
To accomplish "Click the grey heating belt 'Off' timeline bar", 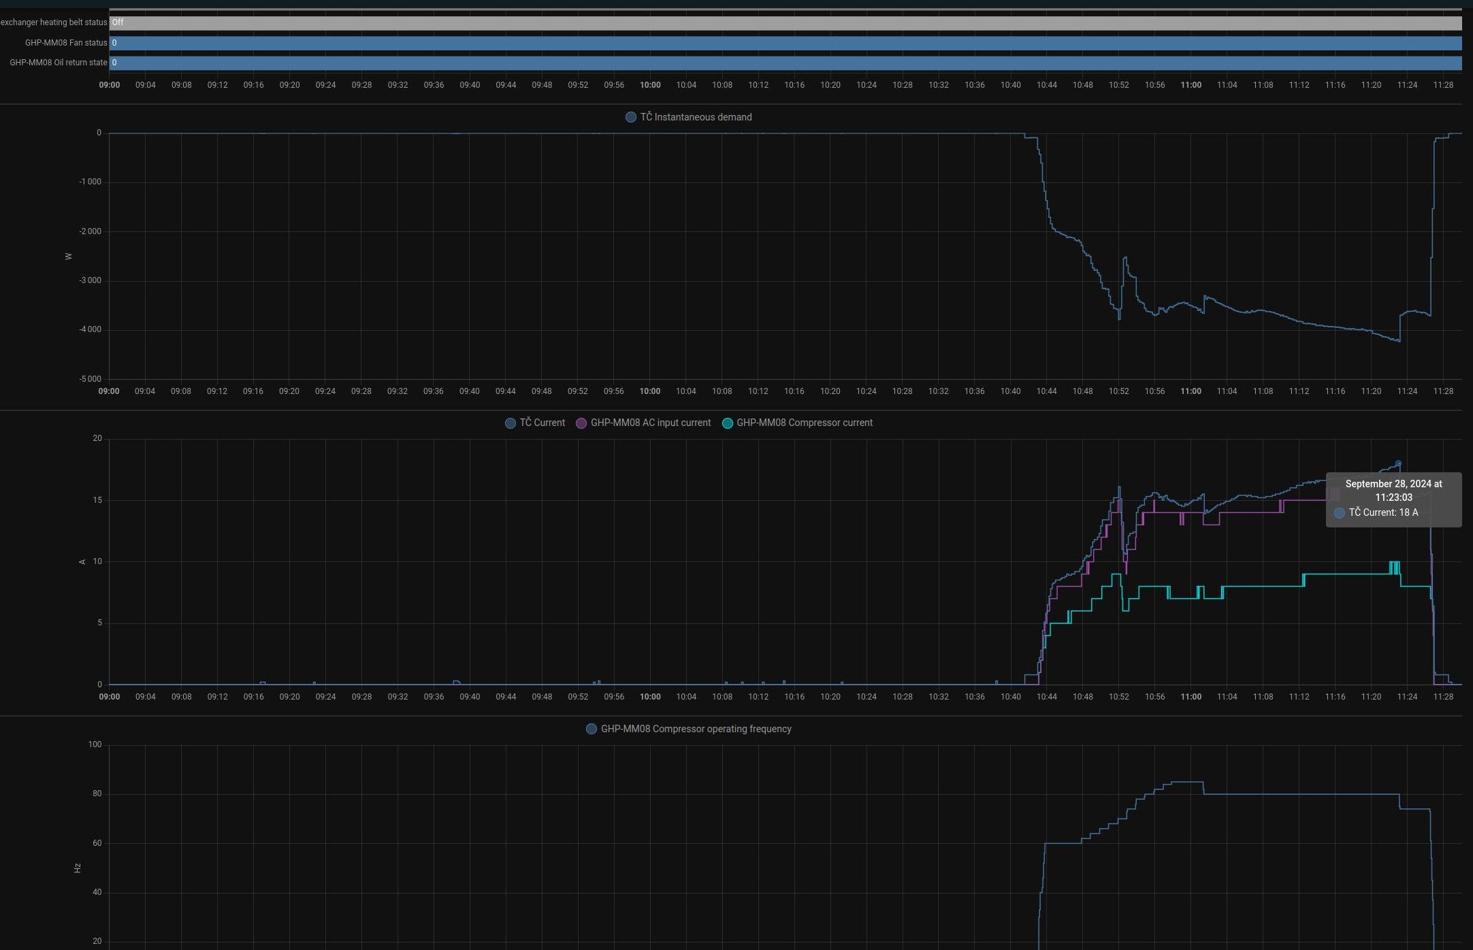I will coord(783,23).
